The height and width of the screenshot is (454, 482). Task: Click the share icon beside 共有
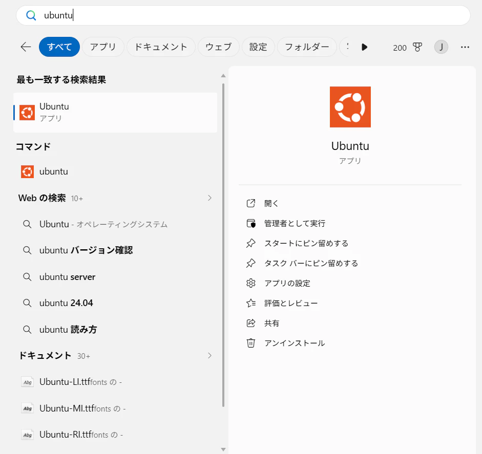[x=251, y=323]
